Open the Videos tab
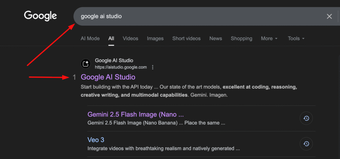The width and height of the screenshot is (340, 159). (130, 39)
